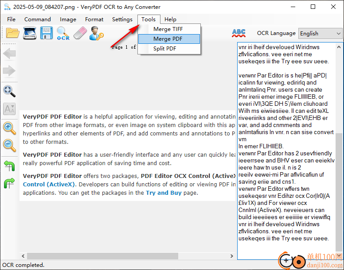
Task: Click the scanner acquire icon
Action: click(x=30, y=33)
